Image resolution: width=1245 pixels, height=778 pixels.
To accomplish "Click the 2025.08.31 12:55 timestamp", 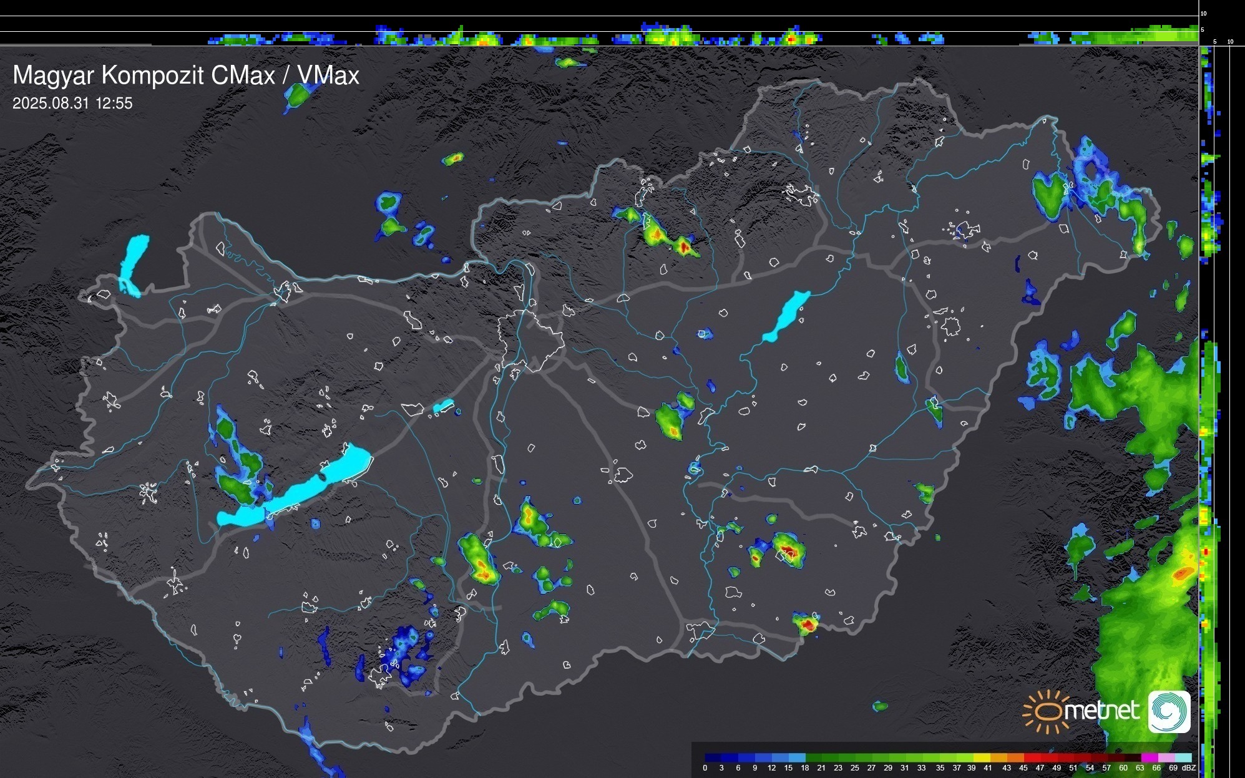I will tap(72, 104).
